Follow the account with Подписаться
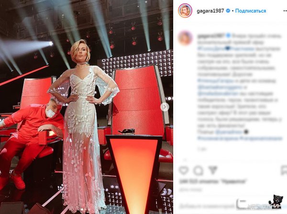 251,11
